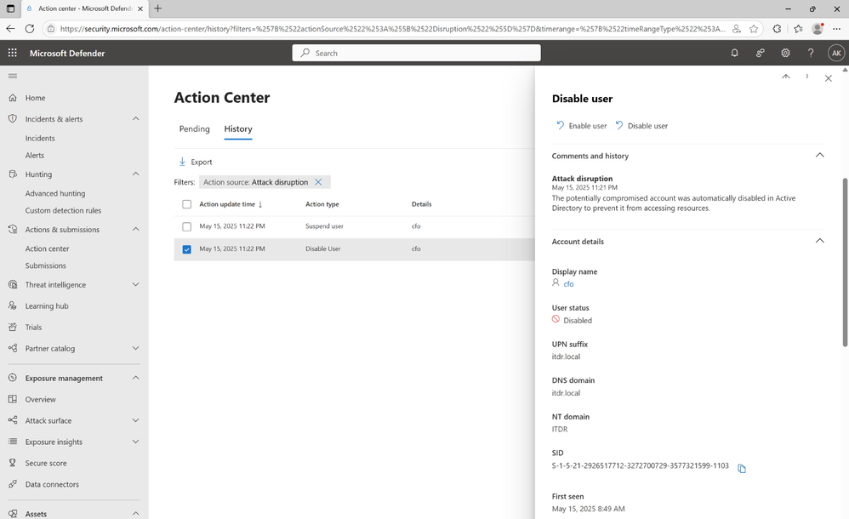Click the help question mark icon
The image size is (849, 519).
[810, 53]
